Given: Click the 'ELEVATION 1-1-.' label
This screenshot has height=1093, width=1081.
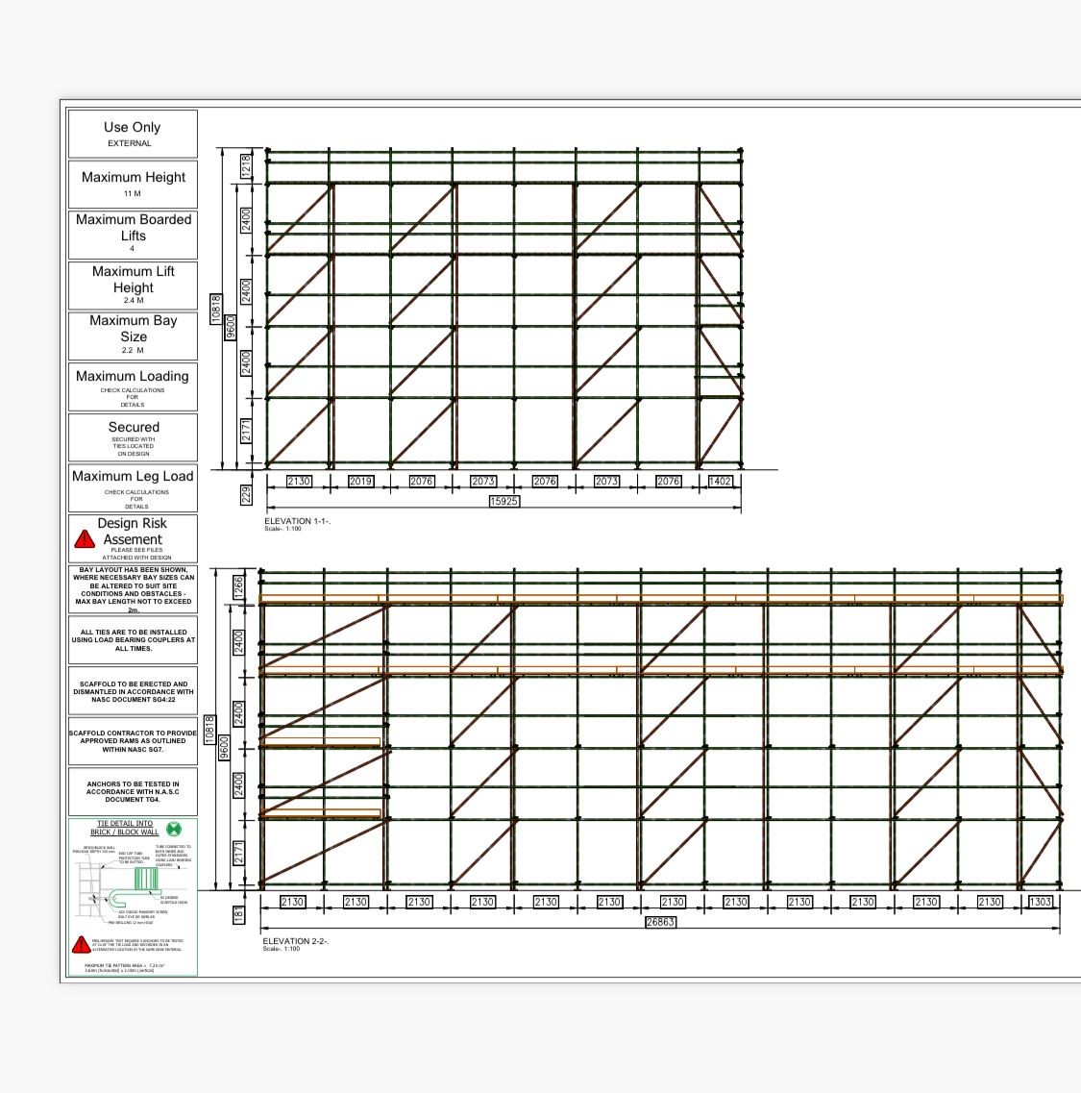Looking at the screenshot, I should tap(298, 521).
